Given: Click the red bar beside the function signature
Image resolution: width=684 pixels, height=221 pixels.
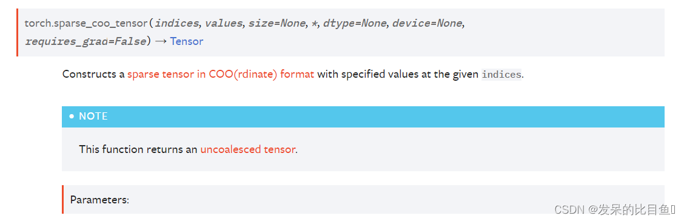Looking at the screenshot, I should coord(18,32).
